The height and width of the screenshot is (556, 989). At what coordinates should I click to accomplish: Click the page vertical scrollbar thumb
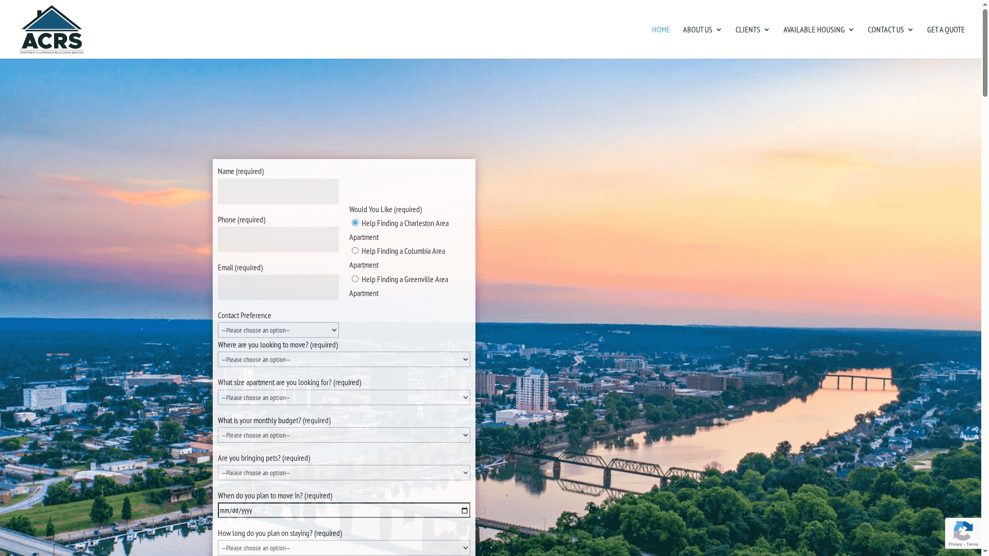(x=985, y=53)
